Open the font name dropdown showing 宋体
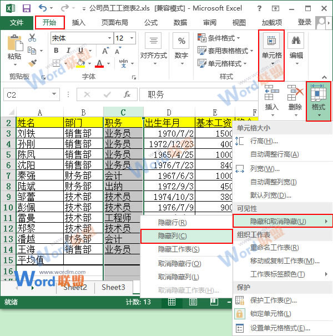This screenshot has height=336, width=333. 81,38
